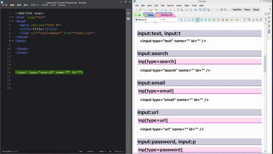
Task: Click highlighted input search line 16 in editor
Action: coord(49,72)
